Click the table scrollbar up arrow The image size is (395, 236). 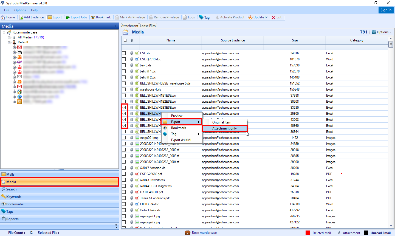tap(391, 39)
